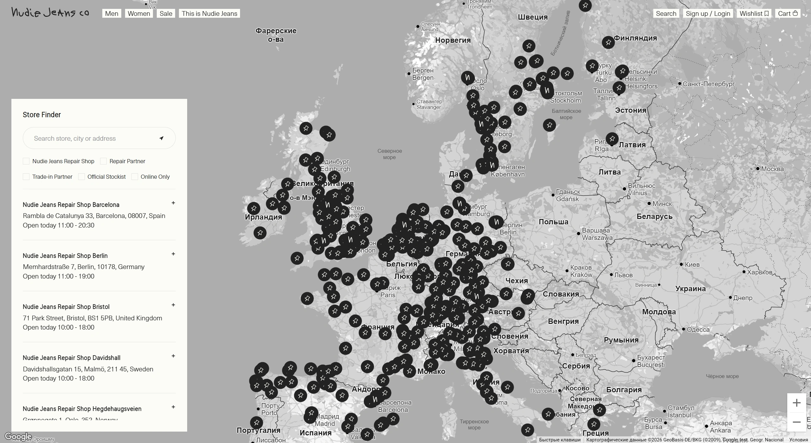This screenshot has width=811, height=443.
Task: Open the Men menu
Action: pos(111,13)
